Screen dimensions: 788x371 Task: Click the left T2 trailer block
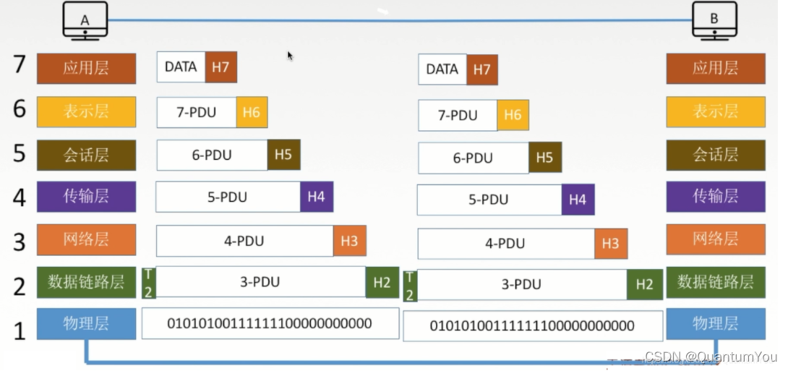click(148, 283)
